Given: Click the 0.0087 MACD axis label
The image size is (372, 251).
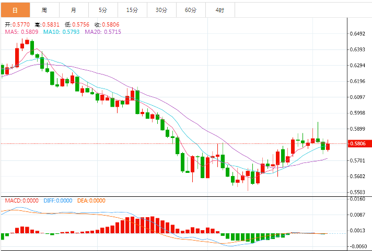Looking at the screenshot, I should (x=357, y=215).
